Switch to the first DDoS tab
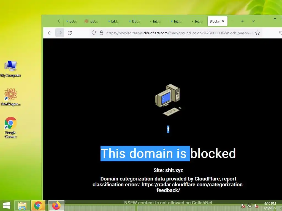This screenshot has height=211, width=282. (72, 21)
